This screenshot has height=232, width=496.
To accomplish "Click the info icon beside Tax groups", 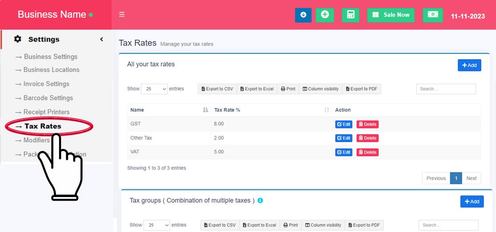I will [260, 201].
